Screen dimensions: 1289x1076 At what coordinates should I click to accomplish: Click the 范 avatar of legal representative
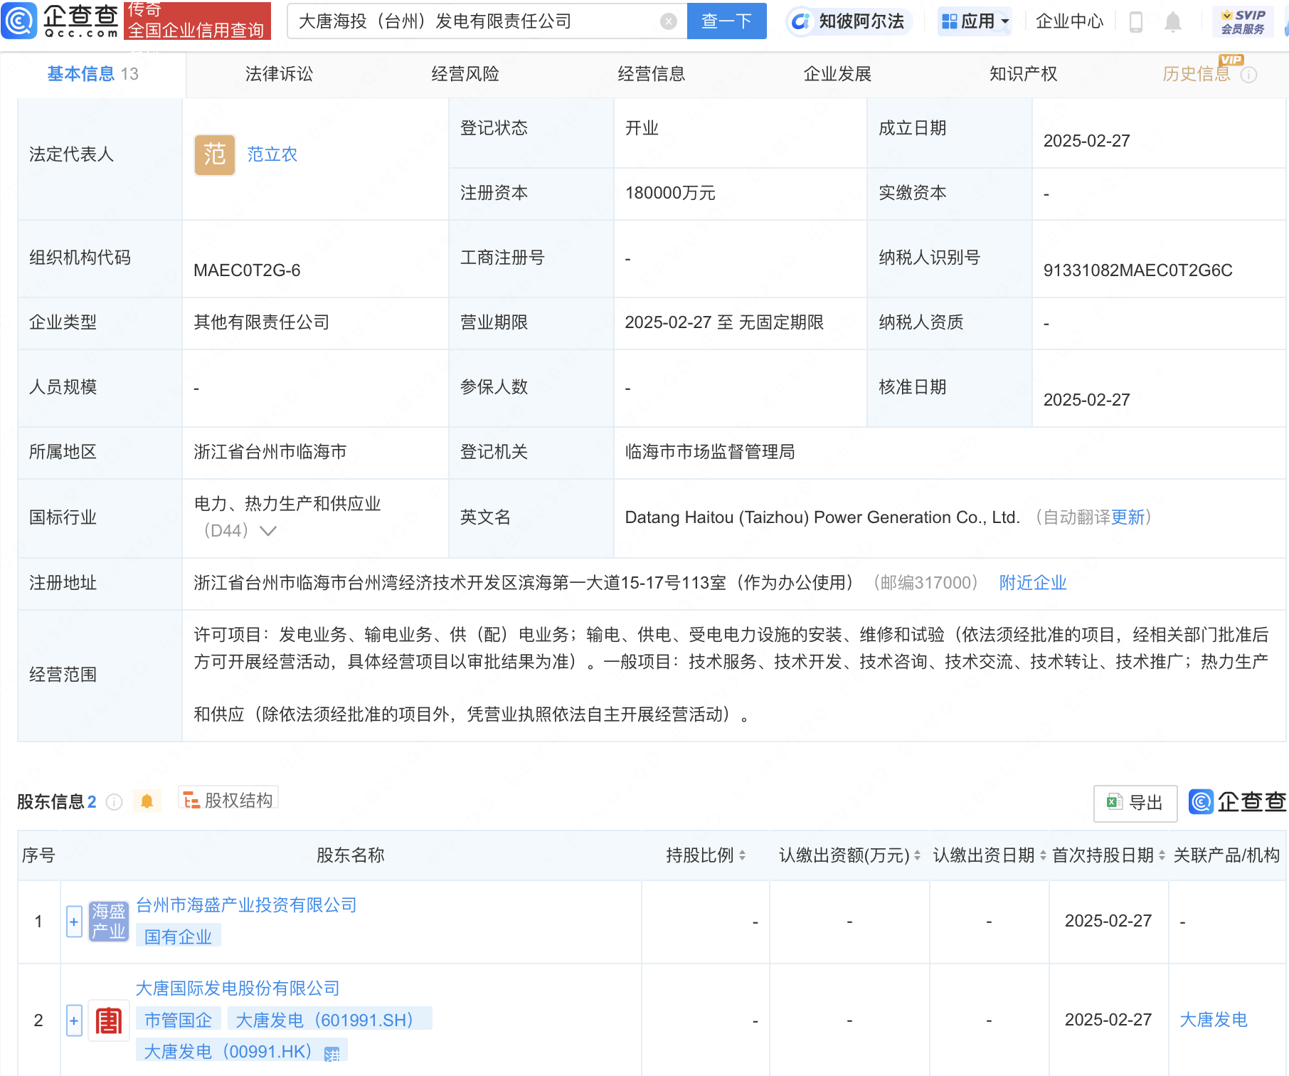point(215,154)
